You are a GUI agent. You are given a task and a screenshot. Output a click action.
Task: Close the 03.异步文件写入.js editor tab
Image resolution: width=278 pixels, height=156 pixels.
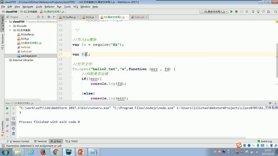tap(127, 17)
